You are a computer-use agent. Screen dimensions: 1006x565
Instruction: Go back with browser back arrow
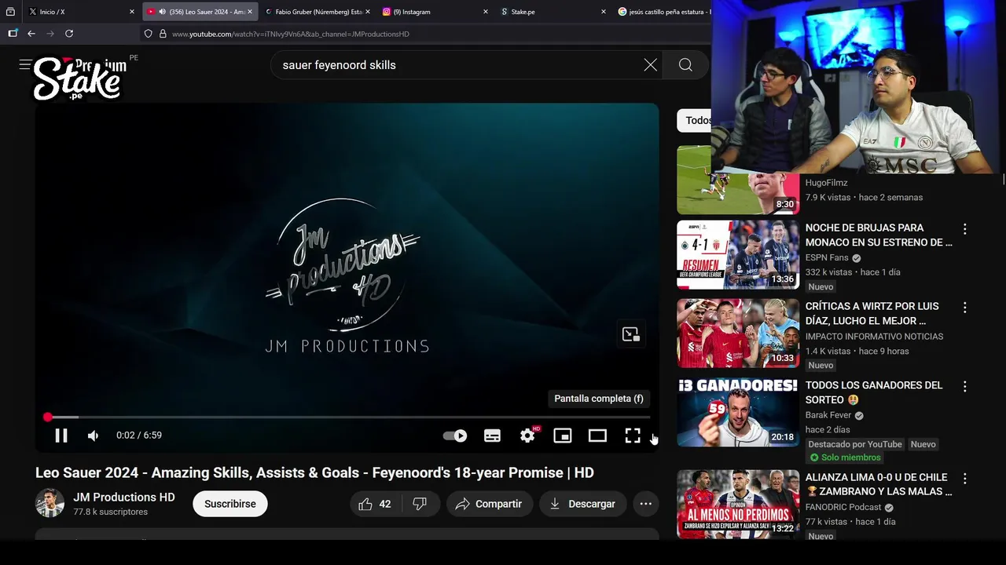[31, 34]
